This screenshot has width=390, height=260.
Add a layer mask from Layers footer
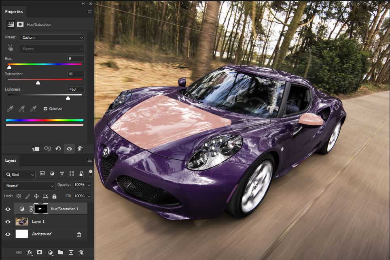tap(39, 252)
